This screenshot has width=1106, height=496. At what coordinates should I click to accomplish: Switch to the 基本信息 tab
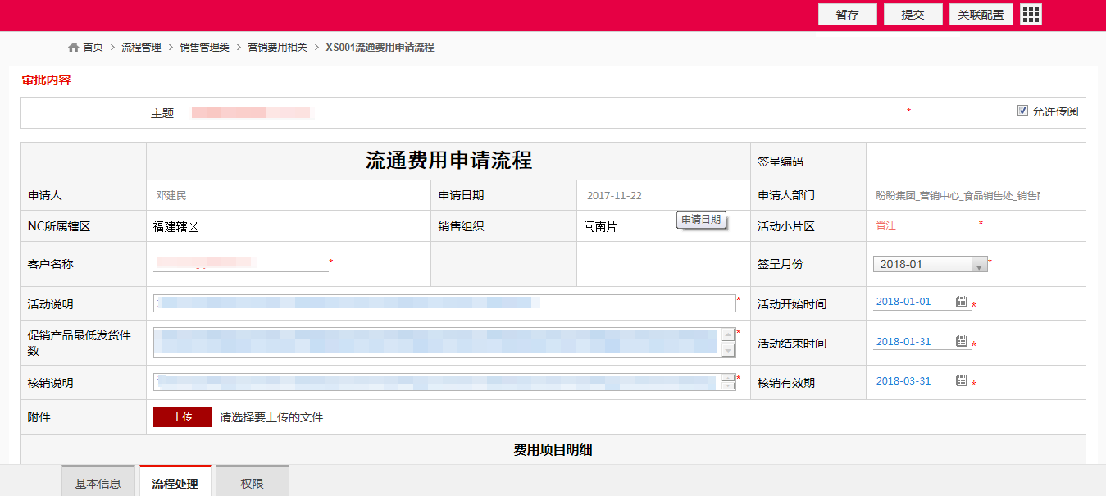pyautogui.click(x=98, y=484)
